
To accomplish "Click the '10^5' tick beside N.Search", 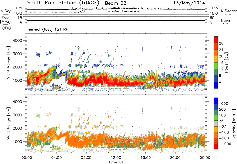I will 214,8.
